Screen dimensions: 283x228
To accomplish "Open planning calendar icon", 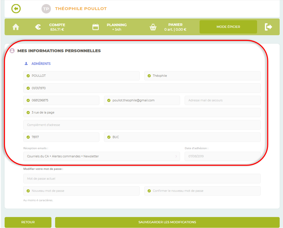I will pyautogui.click(x=95, y=27).
